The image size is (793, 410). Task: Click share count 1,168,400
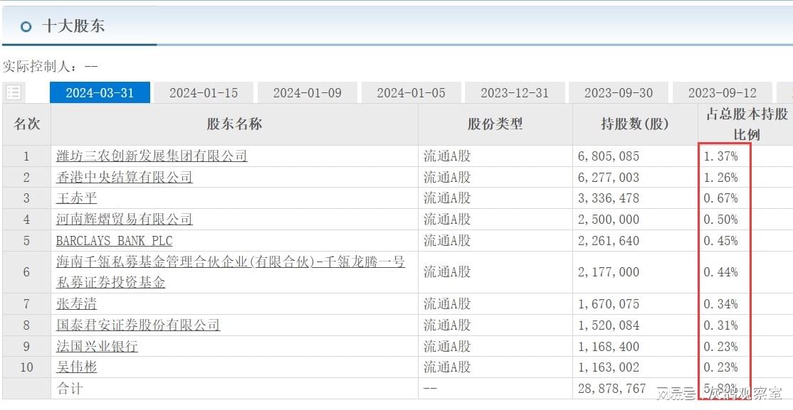[609, 347]
